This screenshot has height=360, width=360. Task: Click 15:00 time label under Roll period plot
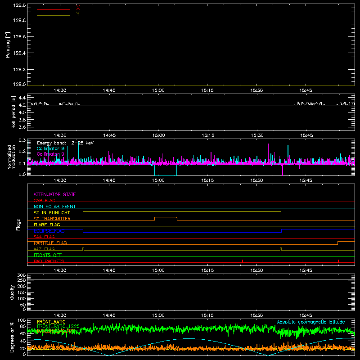(x=158, y=135)
